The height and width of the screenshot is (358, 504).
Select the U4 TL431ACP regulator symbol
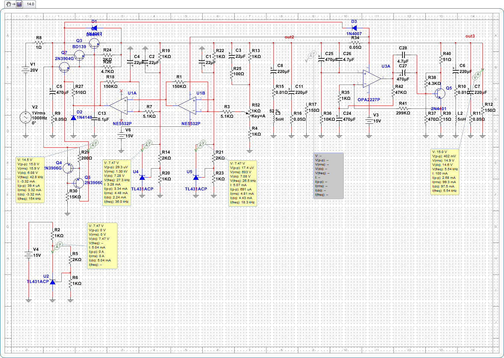142,178
